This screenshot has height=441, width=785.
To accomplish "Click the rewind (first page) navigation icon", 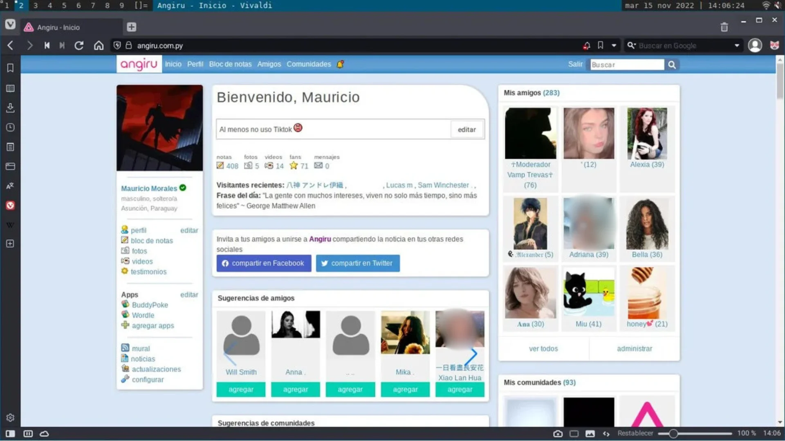I will click(47, 45).
